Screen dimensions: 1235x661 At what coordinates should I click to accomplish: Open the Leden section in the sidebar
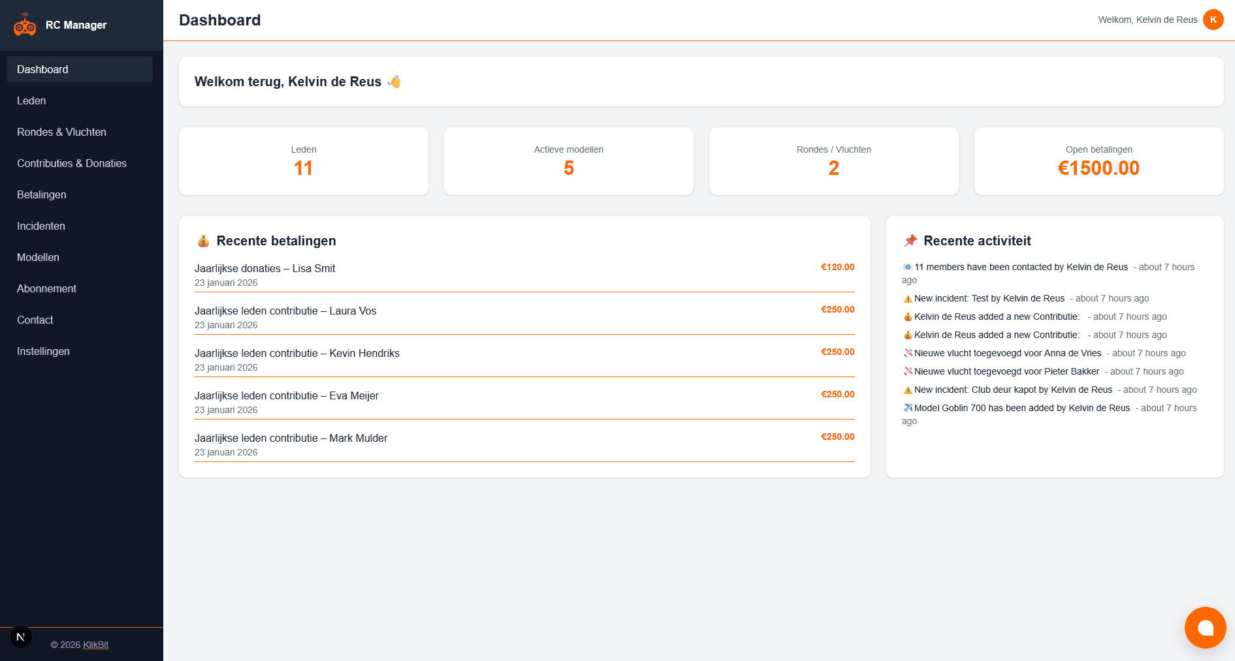click(31, 100)
